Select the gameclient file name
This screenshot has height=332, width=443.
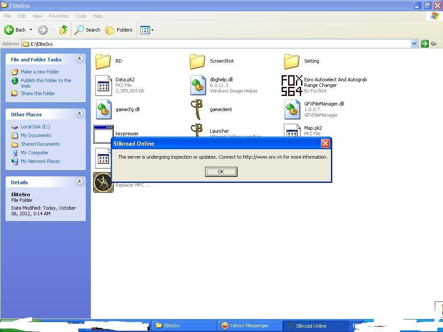[x=221, y=109]
